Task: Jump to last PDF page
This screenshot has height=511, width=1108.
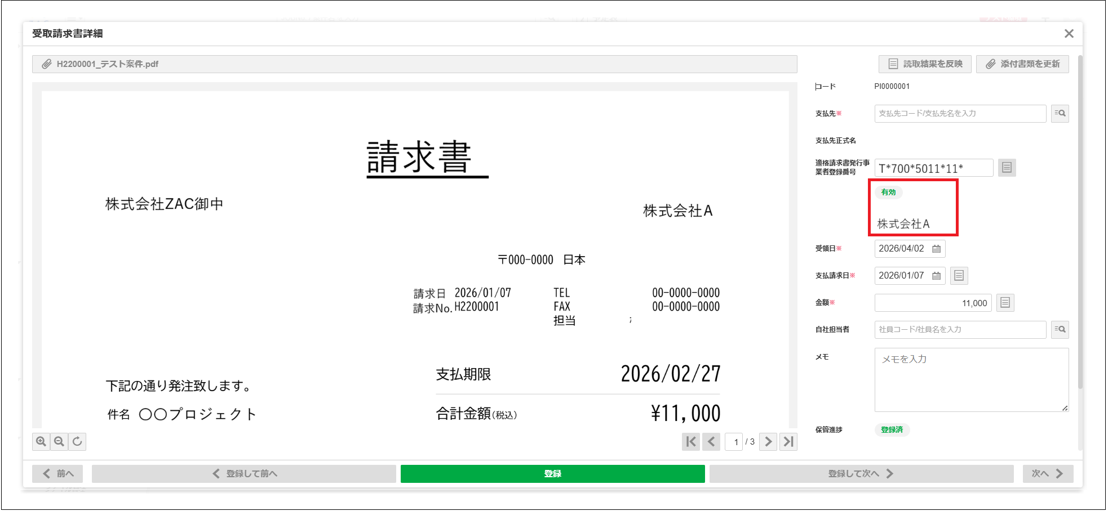Action: click(x=788, y=442)
